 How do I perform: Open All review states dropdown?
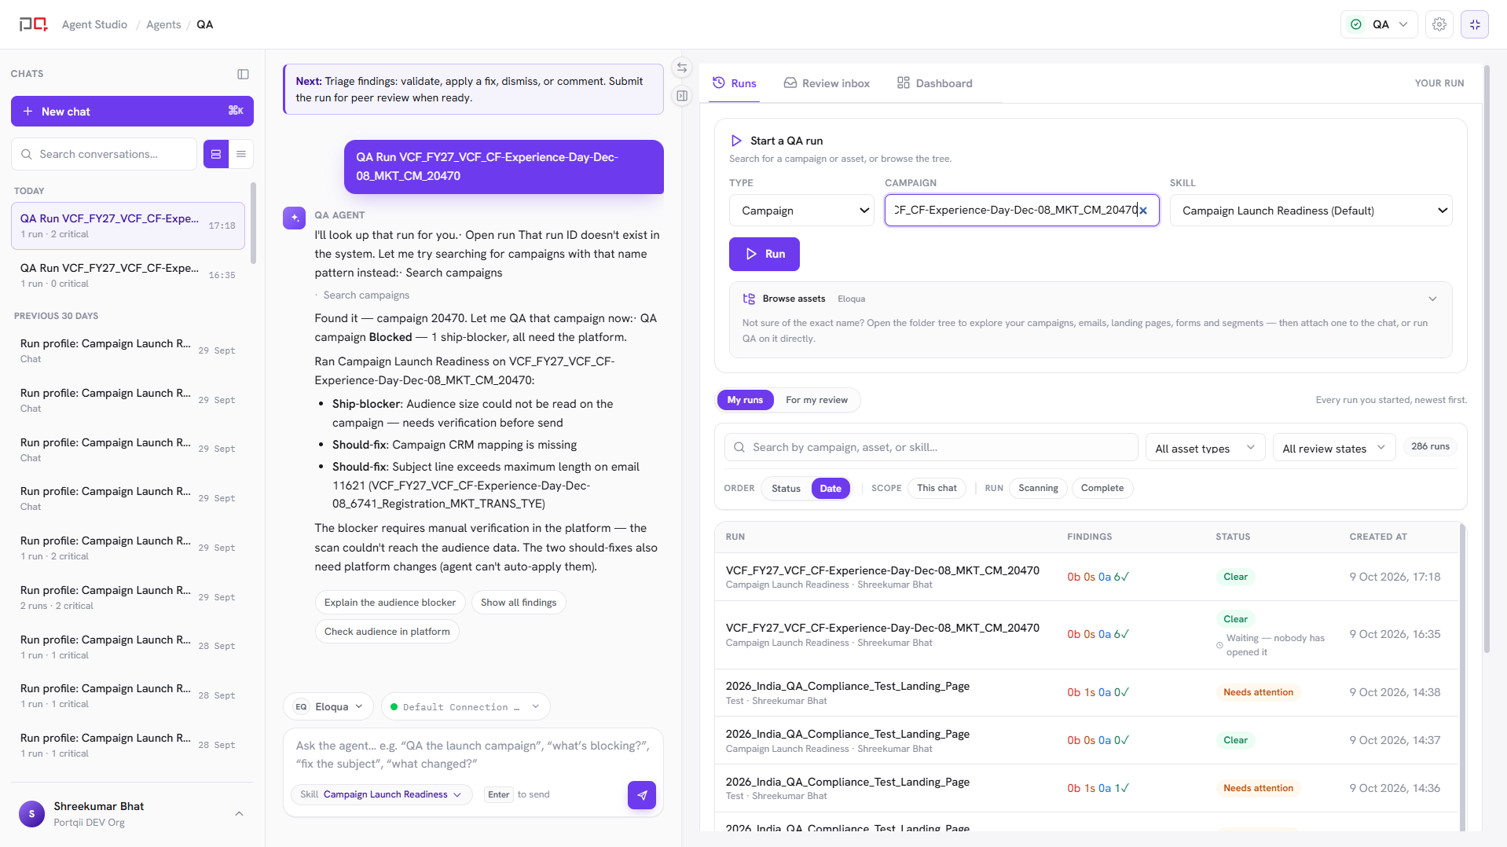pyautogui.click(x=1333, y=448)
